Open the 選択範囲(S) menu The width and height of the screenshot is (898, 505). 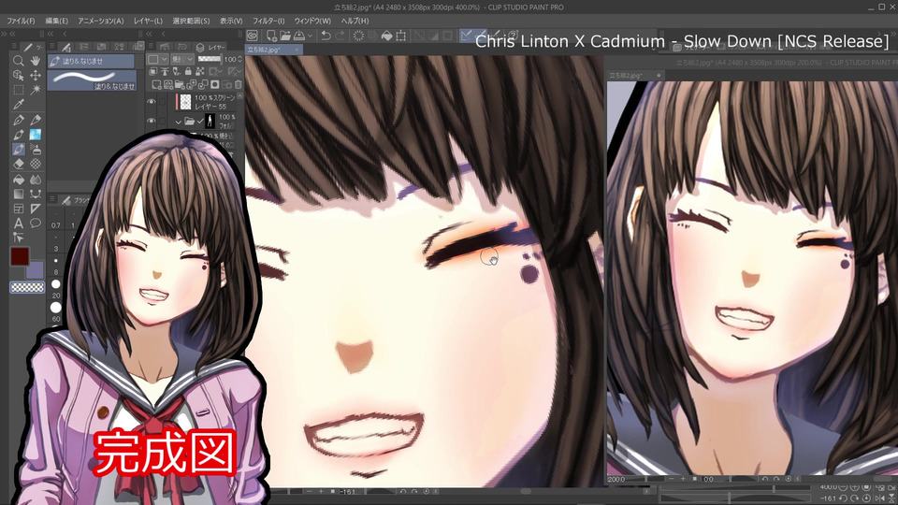click(x=191, y=21)
